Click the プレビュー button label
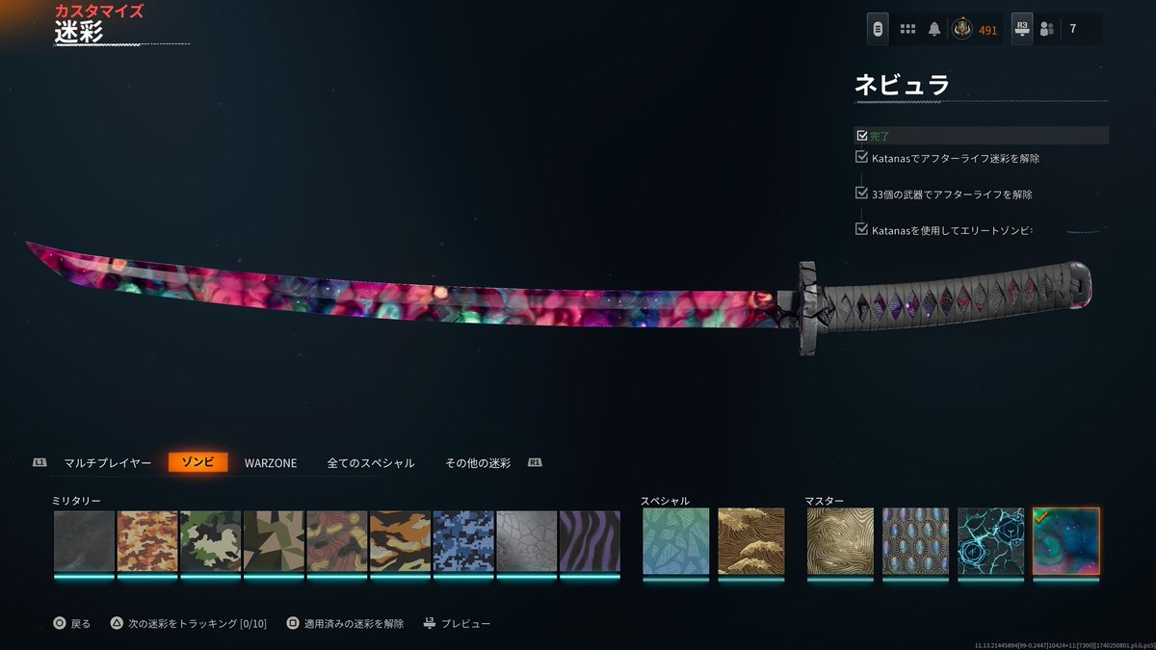This screenshot has height=650, width=1156. click(x=466, y=624)
